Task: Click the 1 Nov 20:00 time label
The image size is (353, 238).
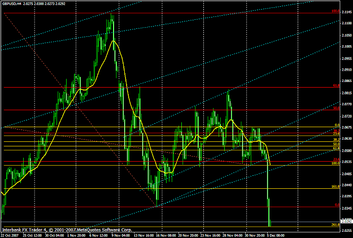Action: pos(77,235)
